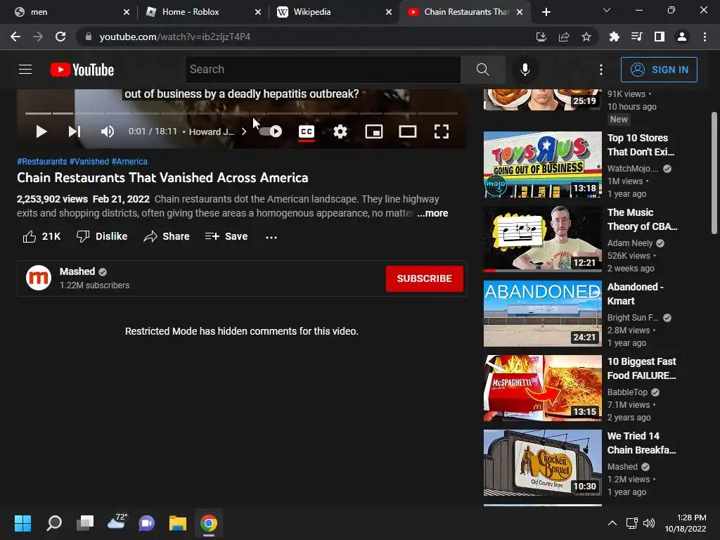The image size is (720, 540).
Task: Toggle the autoplay switch in player
Action: (271, 131)
